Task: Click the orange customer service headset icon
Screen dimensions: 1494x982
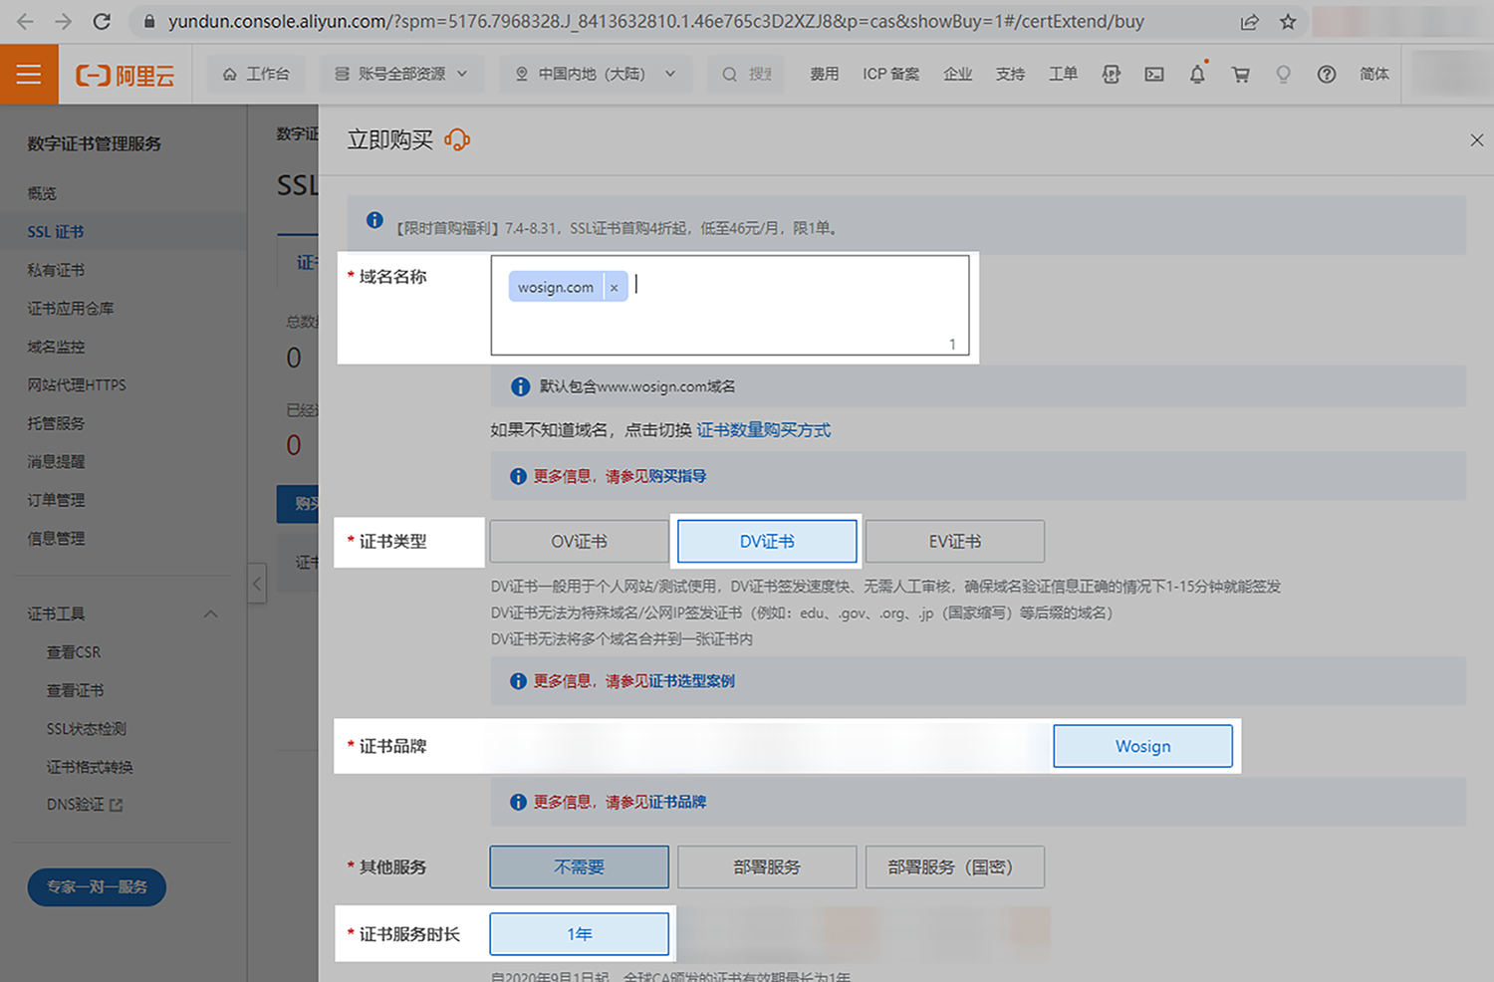Action: 457,140
